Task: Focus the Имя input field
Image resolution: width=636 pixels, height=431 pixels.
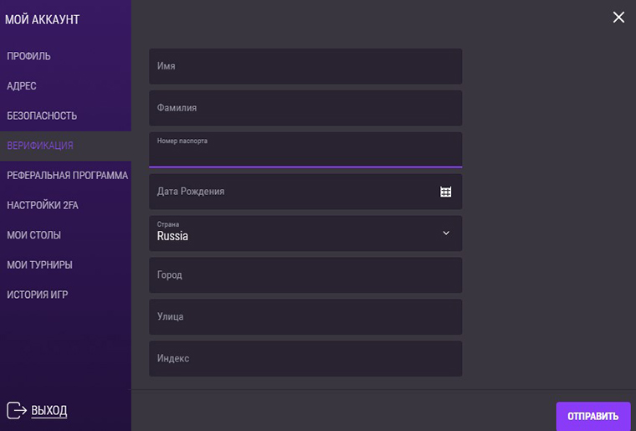Action: click(305, 66)
